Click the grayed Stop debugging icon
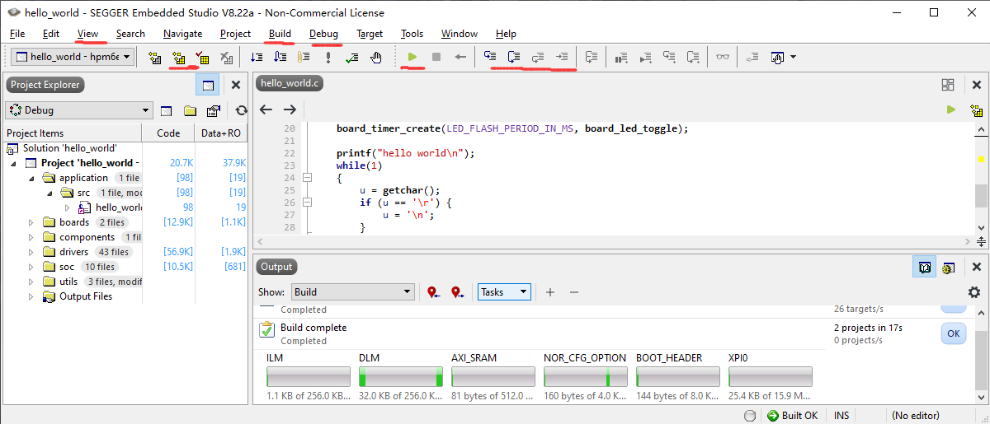The height and width of the screenshot is (424, 990). coord(436,57)
